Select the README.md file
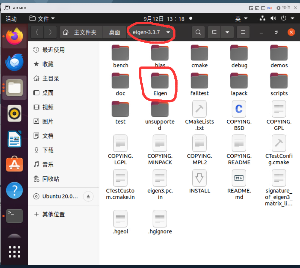This screenshot has height=268, width=300. [239, 185]
